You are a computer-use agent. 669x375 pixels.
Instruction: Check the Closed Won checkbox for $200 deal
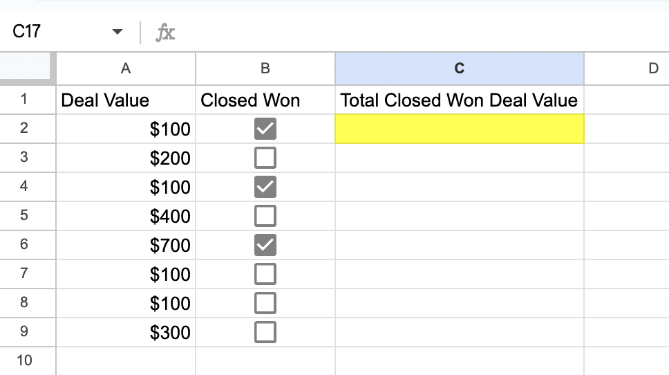tap(265, 158)
